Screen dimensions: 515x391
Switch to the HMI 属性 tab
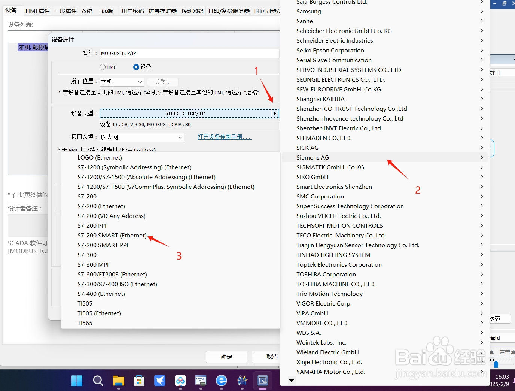coord(37,11)
